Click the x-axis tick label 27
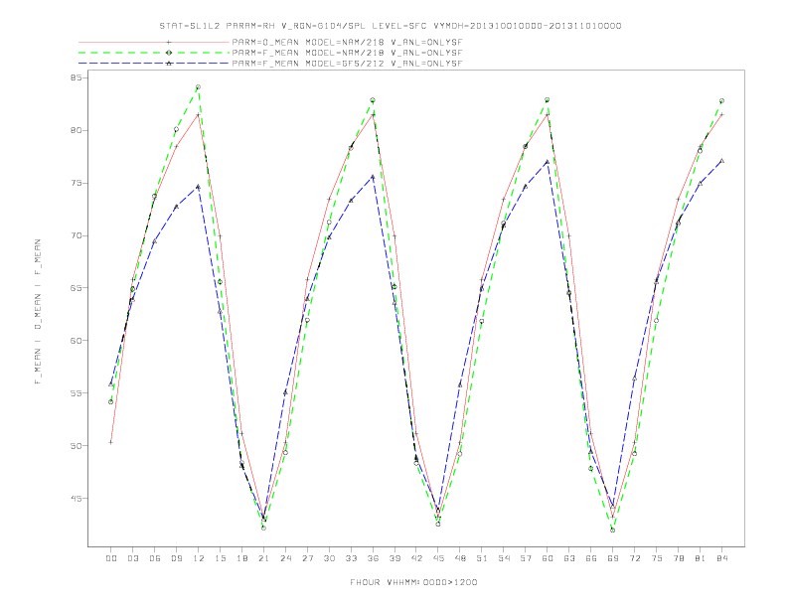Viewport: 787px width, 608px height. pos(307,558)
